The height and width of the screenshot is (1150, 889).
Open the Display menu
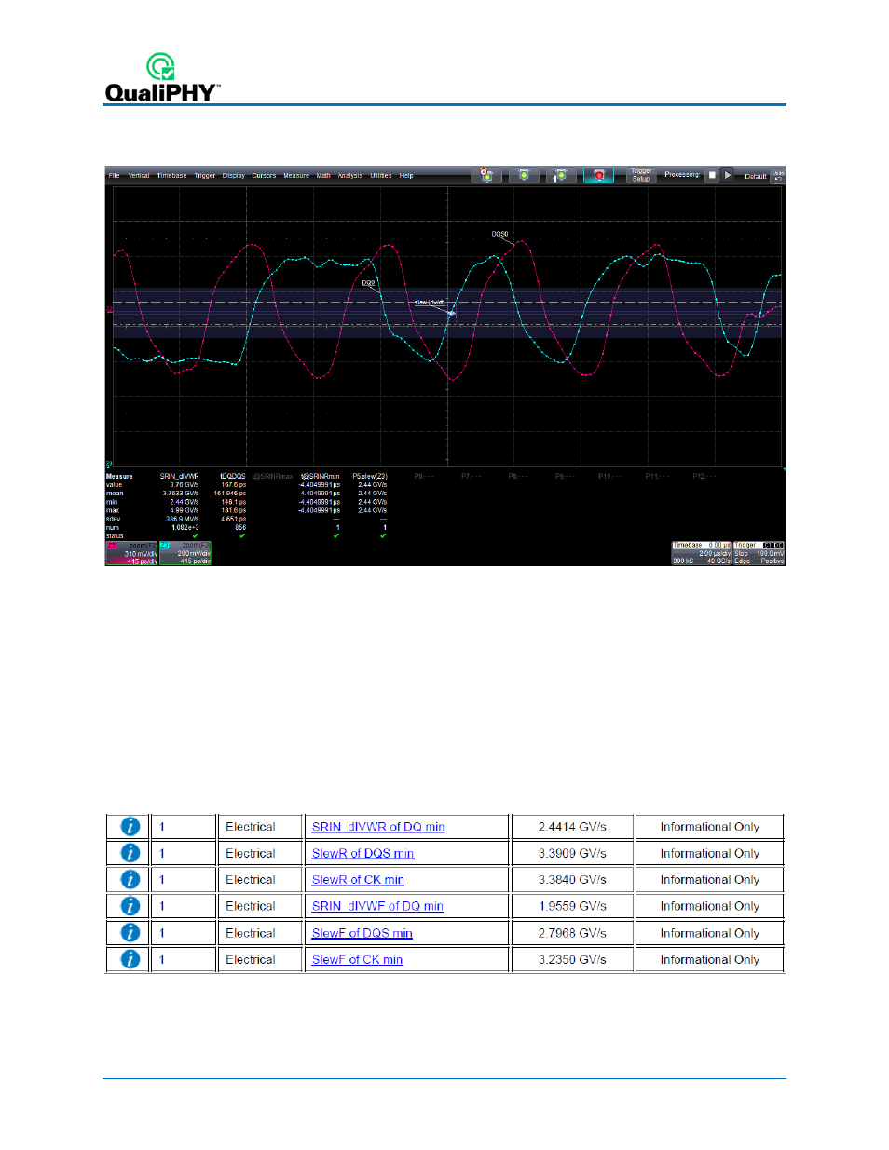(234, 175)
